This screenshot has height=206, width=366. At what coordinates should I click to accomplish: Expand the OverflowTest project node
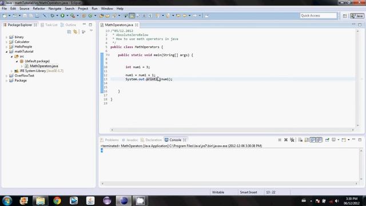point(6,76)
